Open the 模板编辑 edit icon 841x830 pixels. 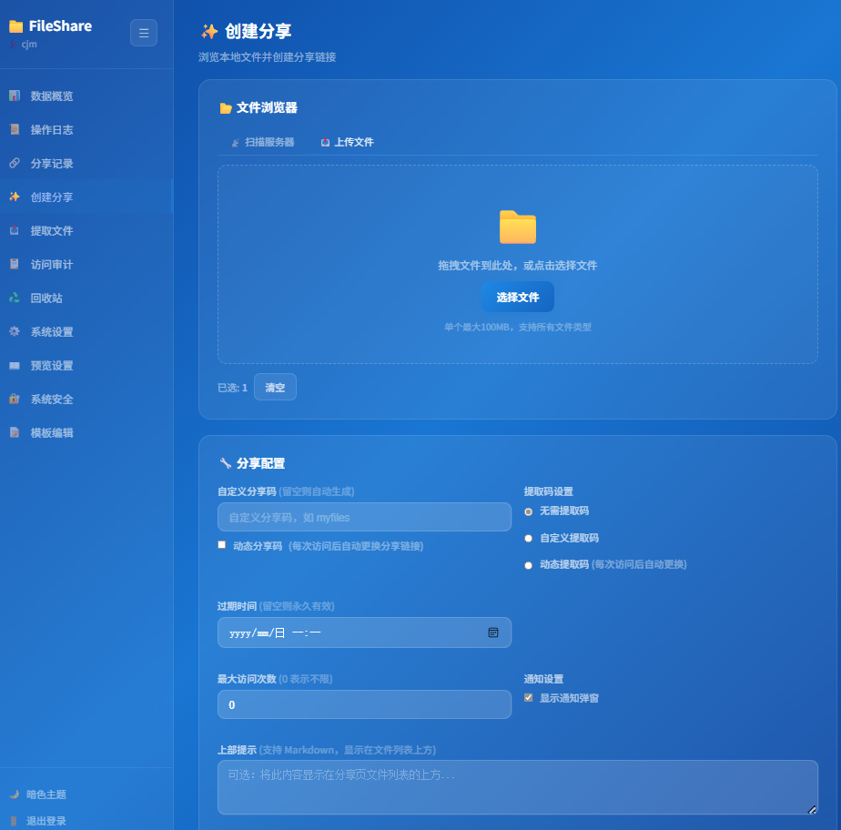[15, 432]
